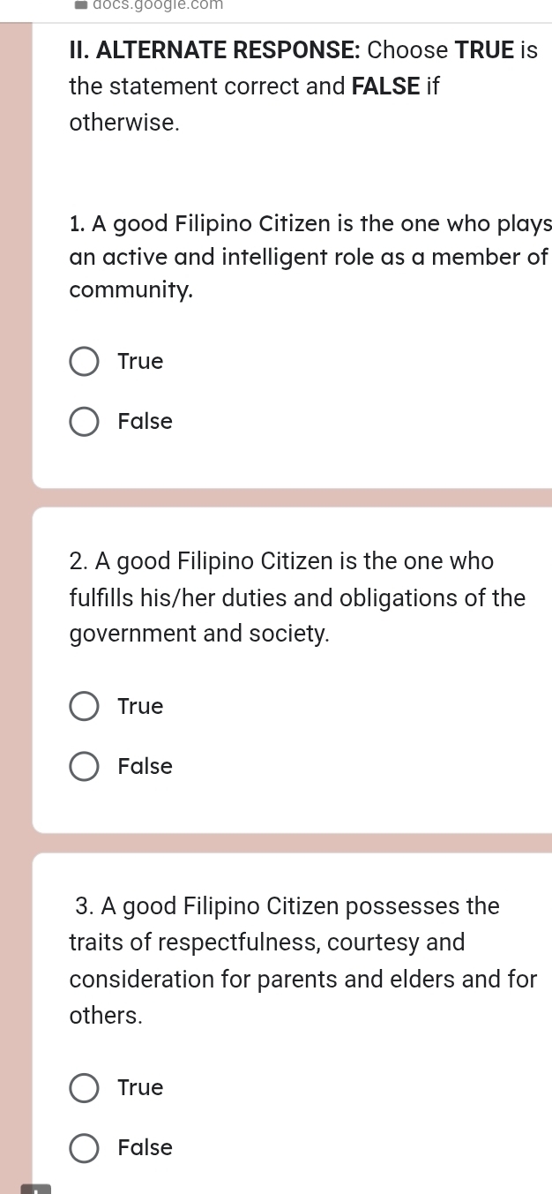Click the "False" label text under question 1

click(x=145, y=422)
